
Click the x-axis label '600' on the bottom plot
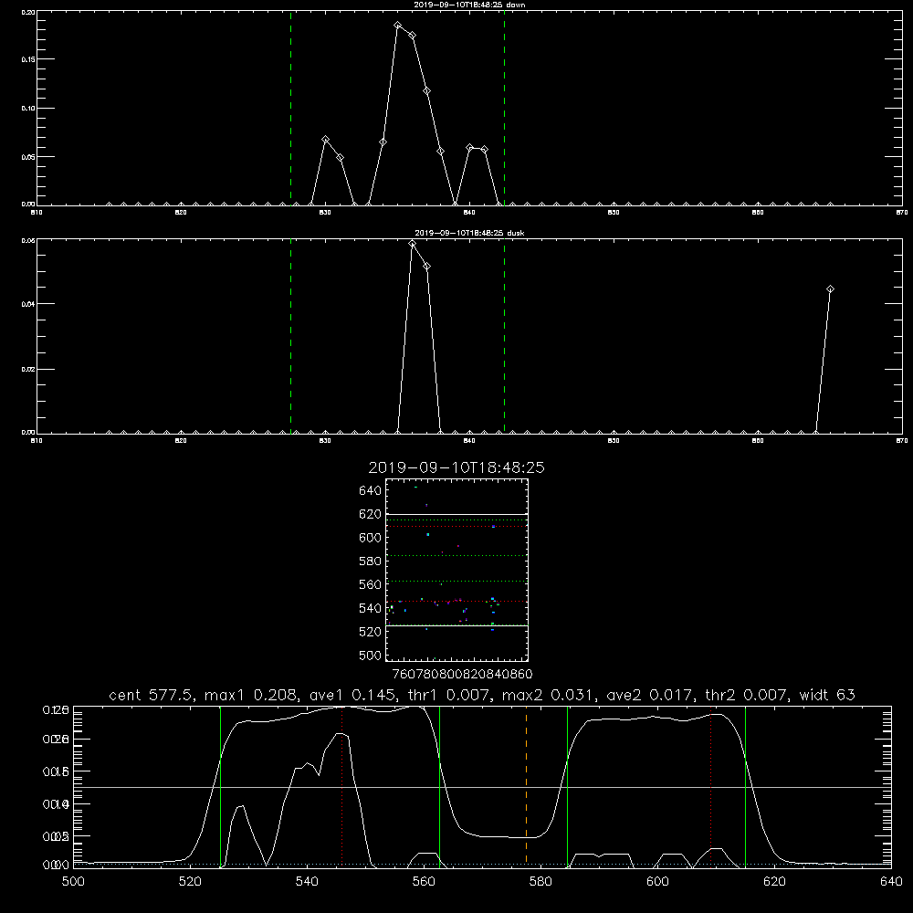pyautogui.click(x=657, y=882)
